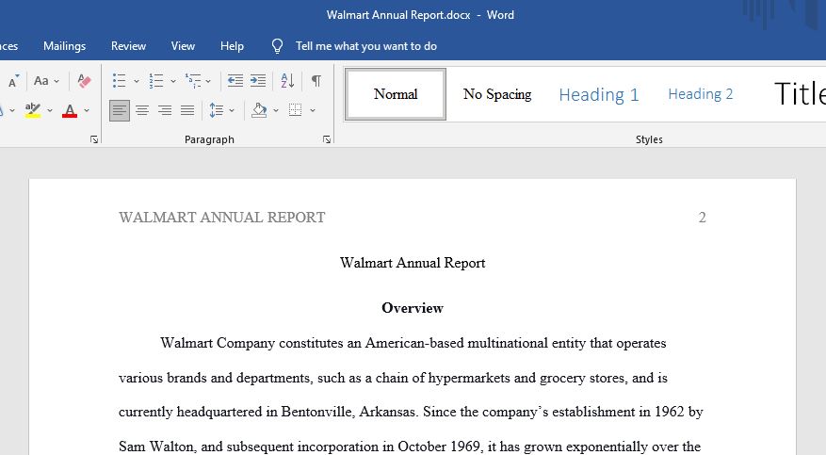Justify the paragraph text

pos(187,110)
